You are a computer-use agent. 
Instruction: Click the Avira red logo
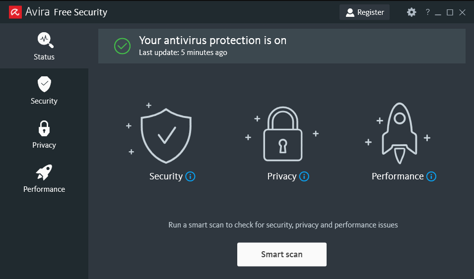tap(15, 12)
